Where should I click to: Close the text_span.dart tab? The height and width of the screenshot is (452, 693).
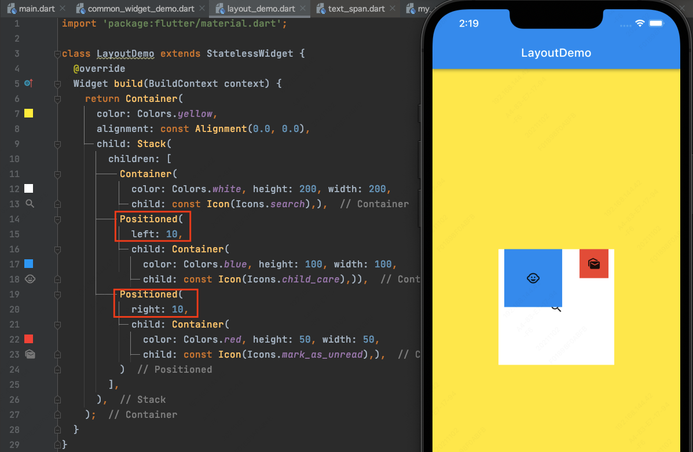(x=393, y=9)
